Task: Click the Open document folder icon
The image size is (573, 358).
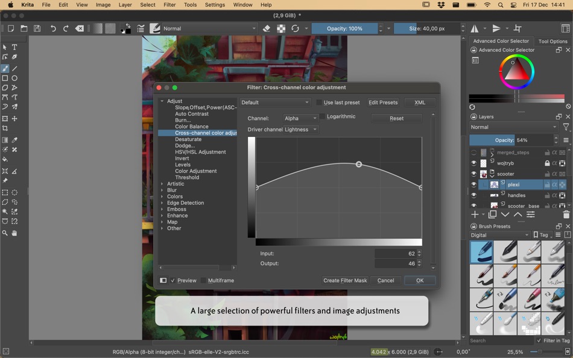Action: 24,28
